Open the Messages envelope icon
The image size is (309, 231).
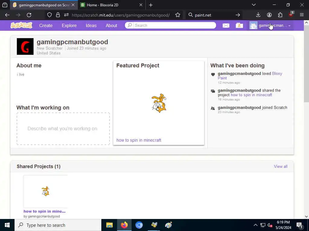pos(226,26)
